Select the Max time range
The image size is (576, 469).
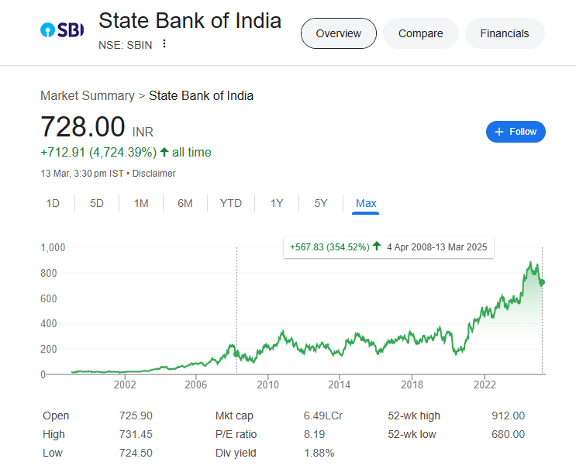pyautogui.click(x=366, y=203)
